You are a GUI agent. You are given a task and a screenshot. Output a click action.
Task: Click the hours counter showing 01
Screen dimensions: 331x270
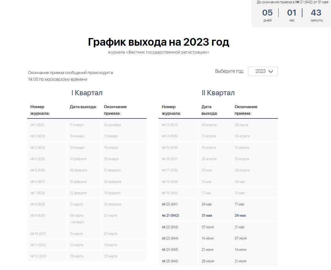[292, 13]
